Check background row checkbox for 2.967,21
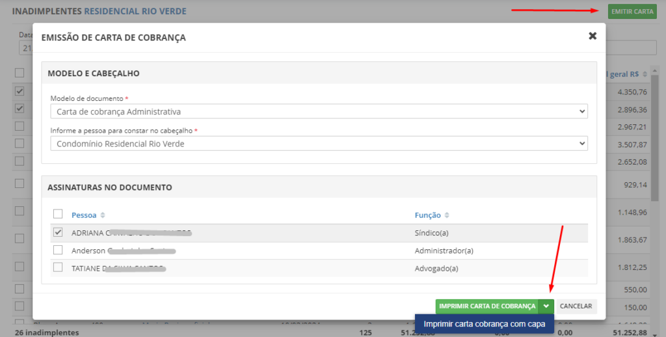Image resolution: width=666 pixels, height=337 pixels. pyautogui.click(x=20, y=126)
